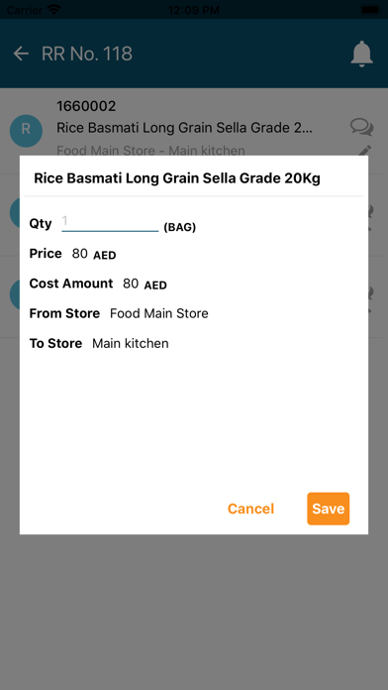Click the partially hidden second row avatar
The width and height of the screenshot is (388, 690).
15,212
